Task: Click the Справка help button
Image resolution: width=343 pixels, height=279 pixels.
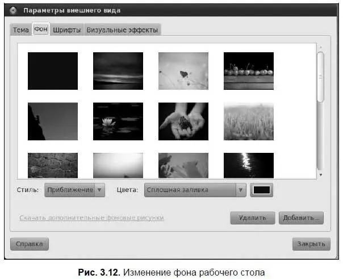Action: [30, 244]
